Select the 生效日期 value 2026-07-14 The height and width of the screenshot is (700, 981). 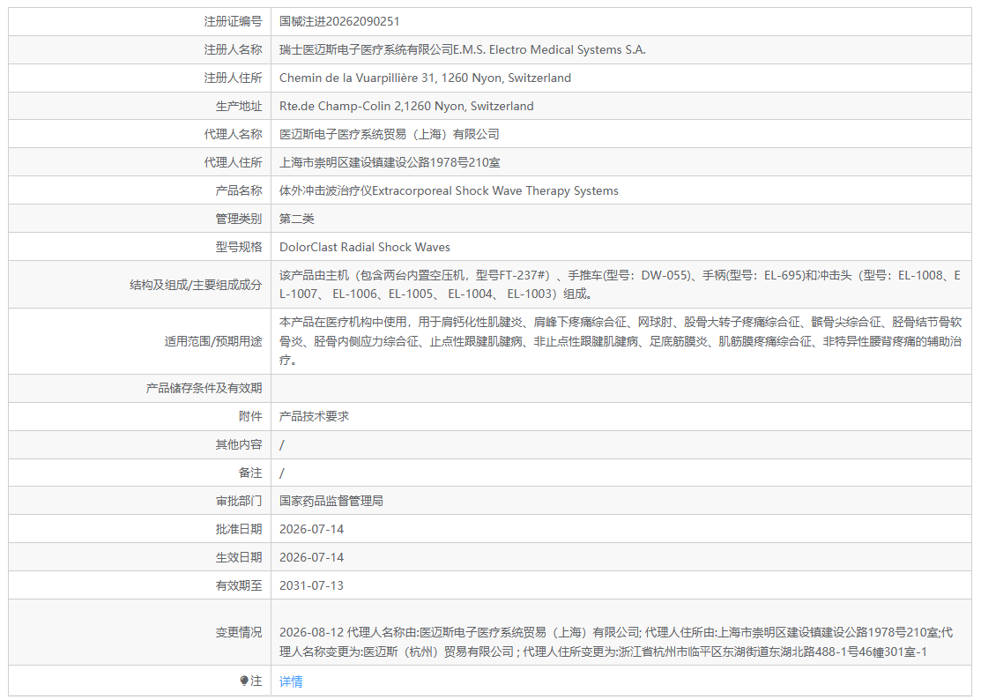click(x=311, y=557)
